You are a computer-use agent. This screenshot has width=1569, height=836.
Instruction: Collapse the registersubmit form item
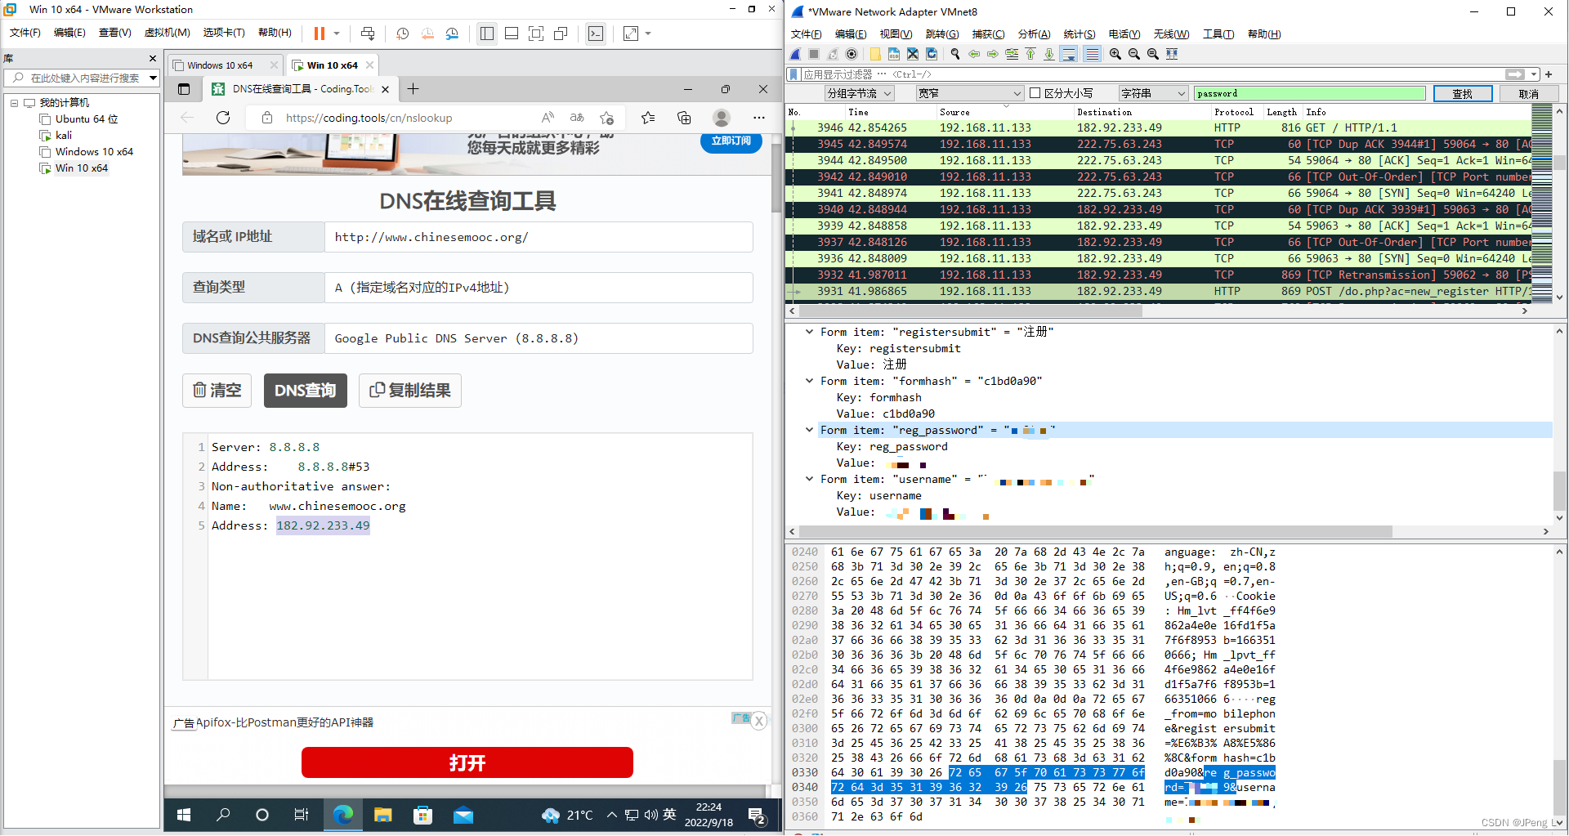pos(809,332)
